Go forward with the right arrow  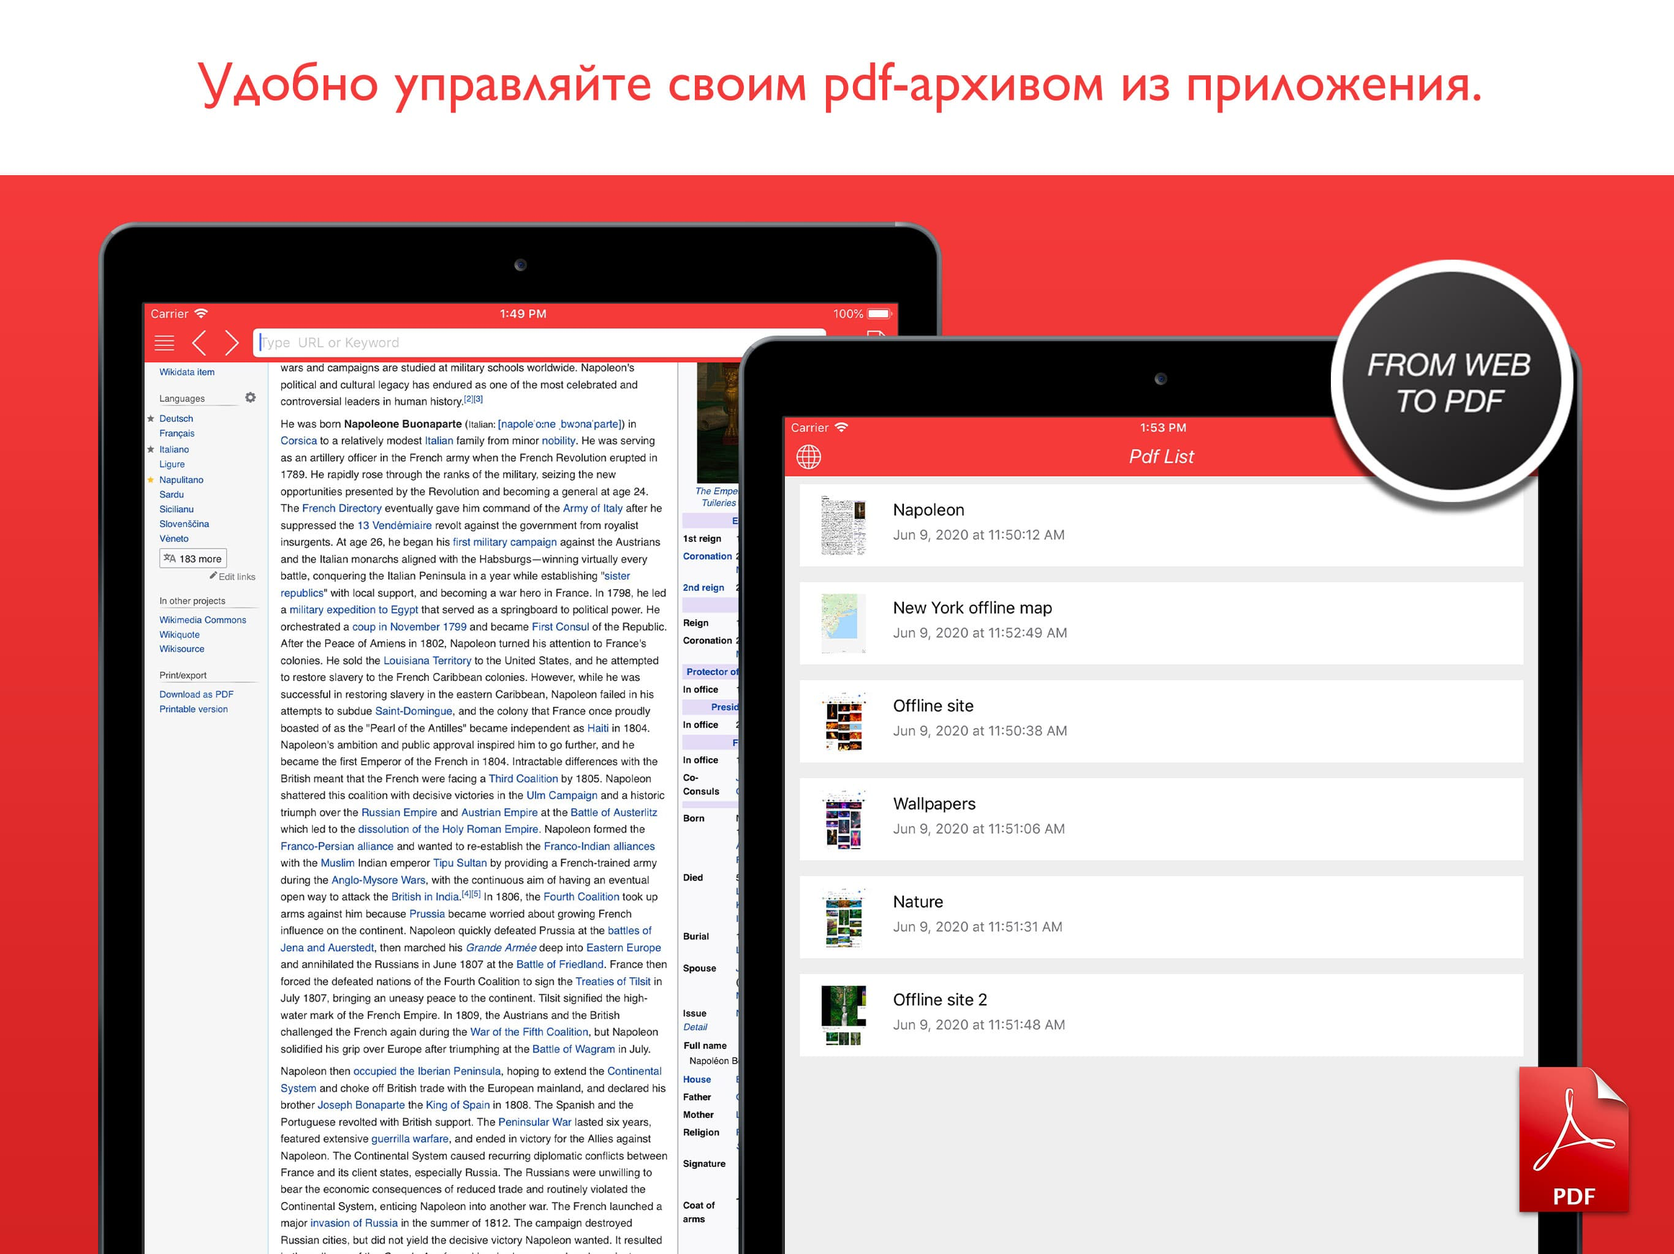(232, 343)
